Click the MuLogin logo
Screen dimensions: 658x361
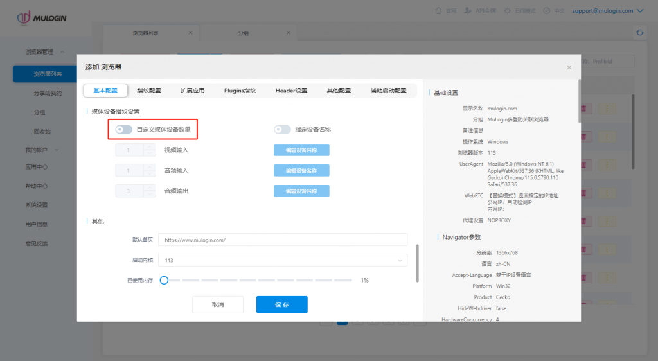(x=41, y=17)
